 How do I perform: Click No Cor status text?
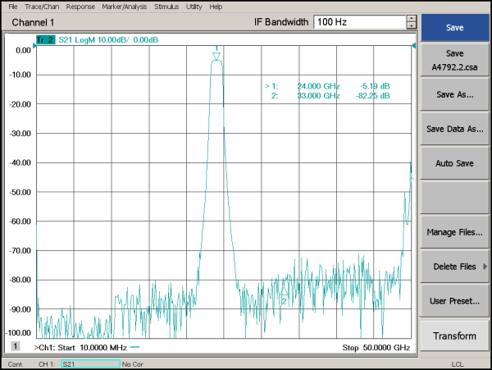click(132, 364)
